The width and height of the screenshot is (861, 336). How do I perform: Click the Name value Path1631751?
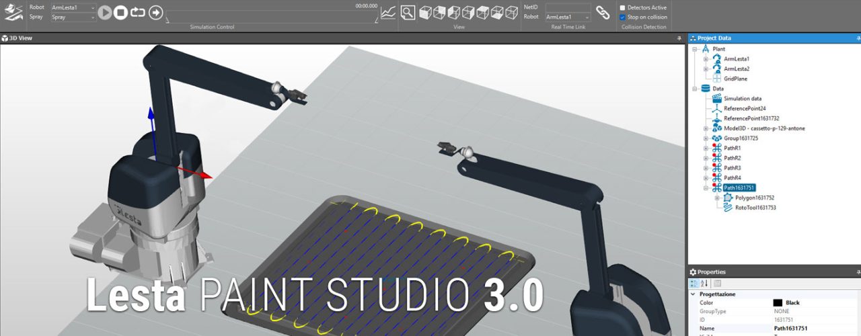click(790, 329)
